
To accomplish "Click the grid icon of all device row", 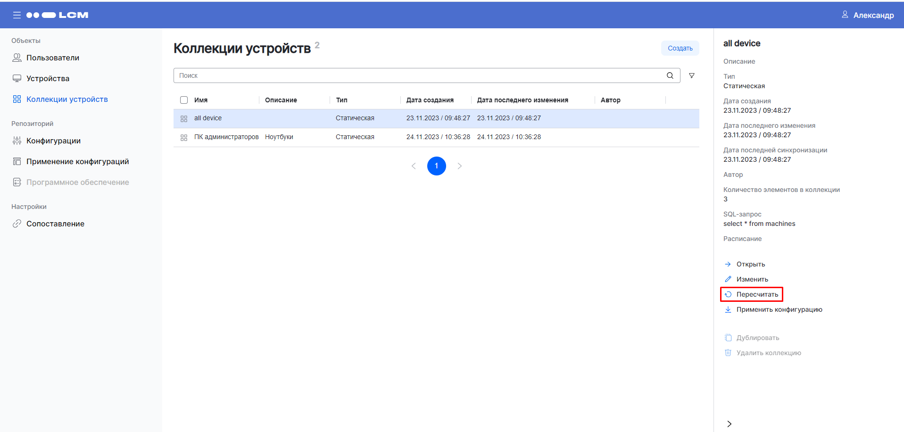I will click(184, 119).
